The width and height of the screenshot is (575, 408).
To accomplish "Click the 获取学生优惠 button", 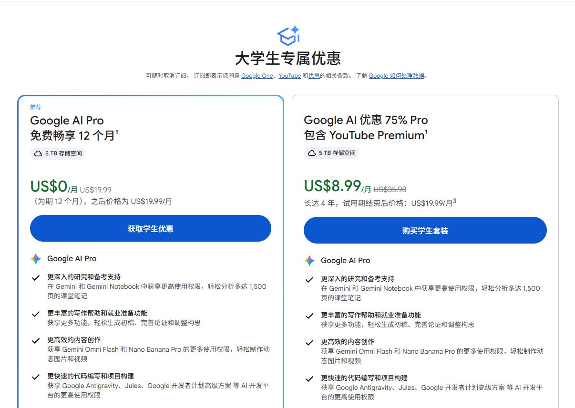I will pos(151,228).
